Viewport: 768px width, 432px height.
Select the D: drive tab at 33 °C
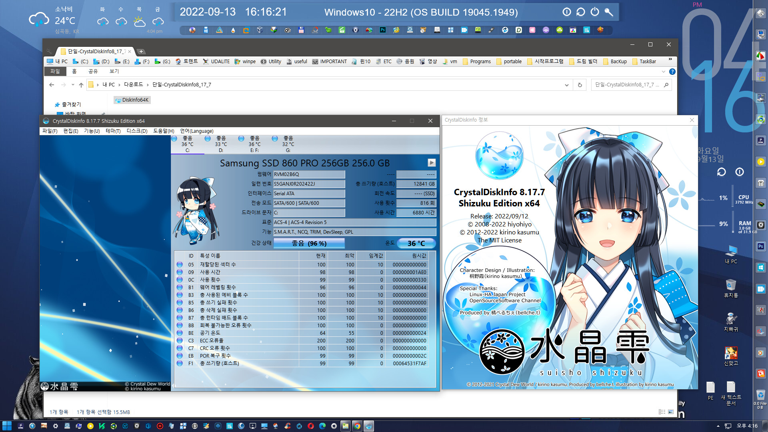click(x=221, y=144)
